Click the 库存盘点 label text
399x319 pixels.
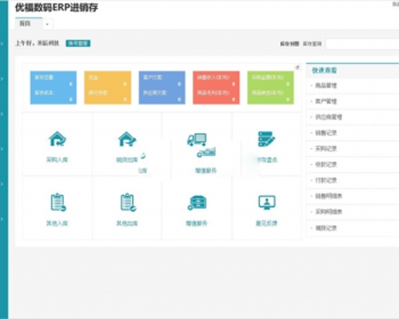[x=267, y=159]
